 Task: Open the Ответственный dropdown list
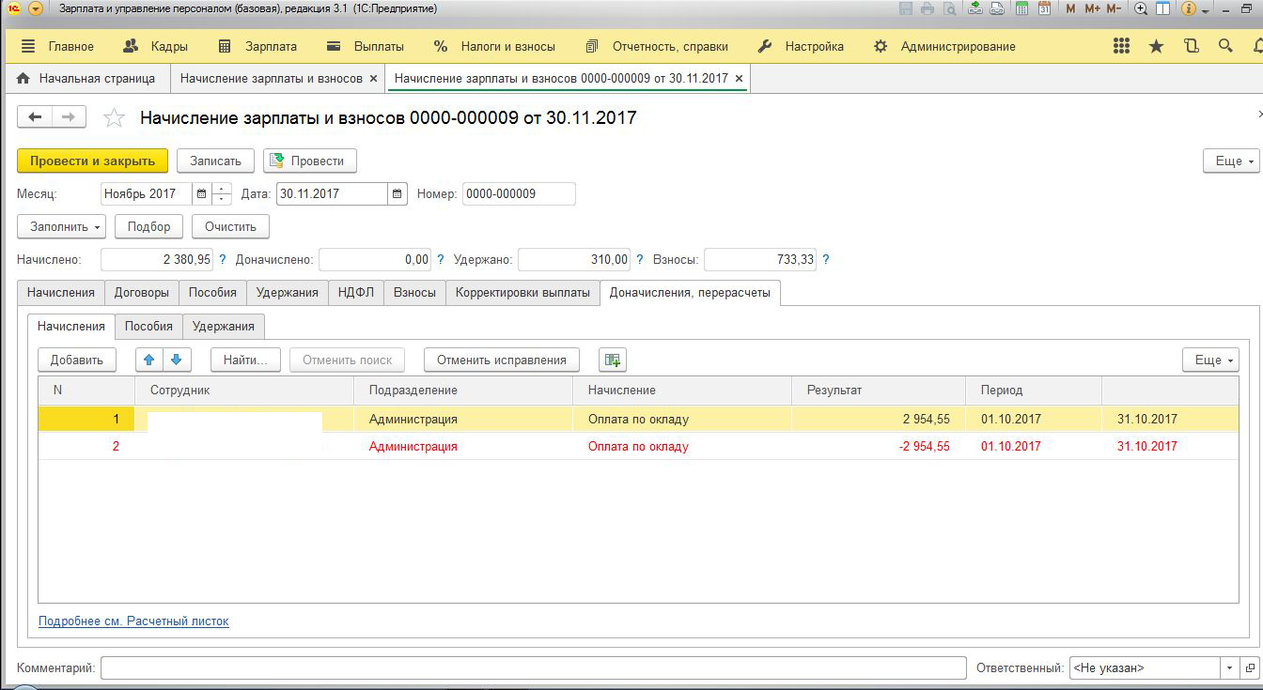coord(1229,668)
